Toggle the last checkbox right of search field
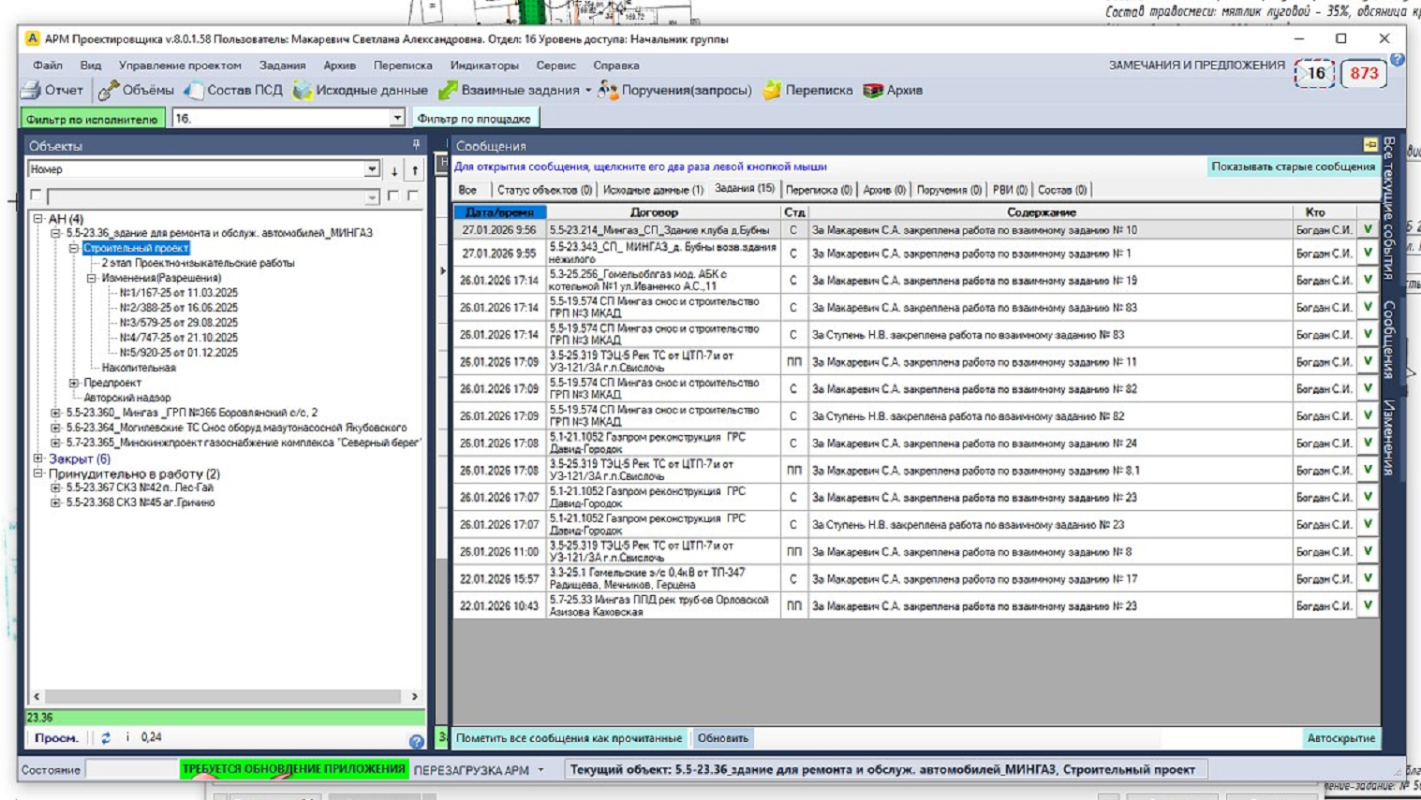The height and width of the screenshot is (800, 1421). [x=413, y=196]
